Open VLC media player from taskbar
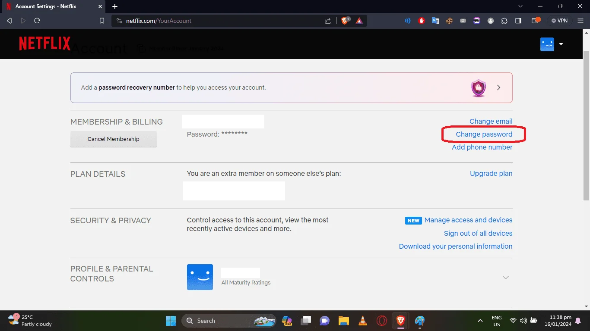This screenshot has height=331, width=590. pos(363,321)
